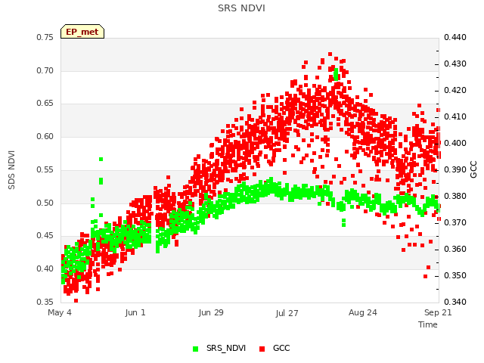This screenshot has width=484, height=363.
Task: Click the EP_met label tag
Action: [x=82, y=32]
